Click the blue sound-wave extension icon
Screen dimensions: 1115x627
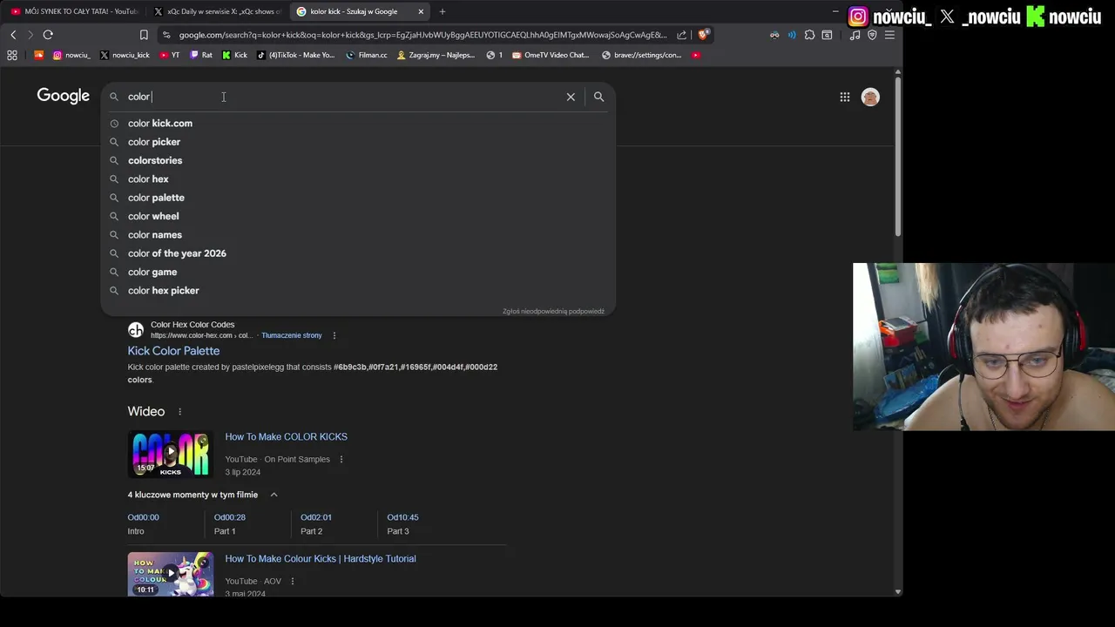point(792,35)
